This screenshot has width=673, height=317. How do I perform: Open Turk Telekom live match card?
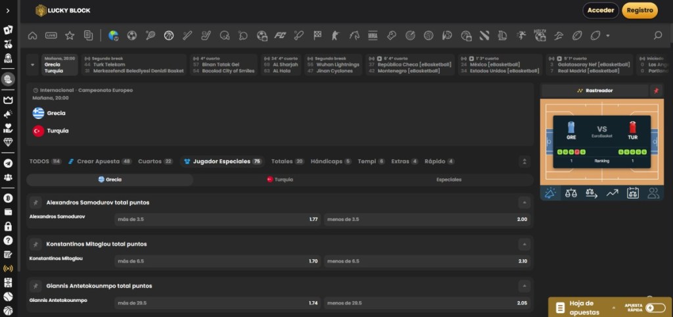pos(133,65)
